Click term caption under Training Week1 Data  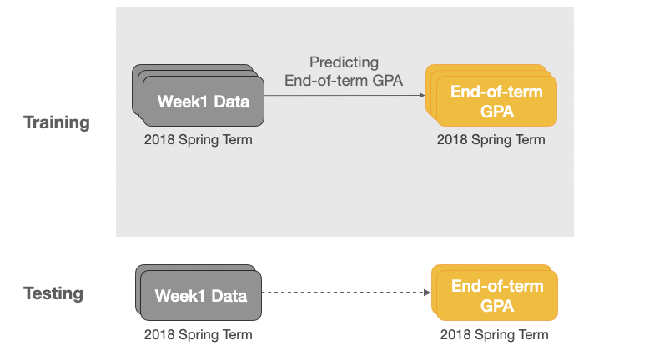coord(198,140)
